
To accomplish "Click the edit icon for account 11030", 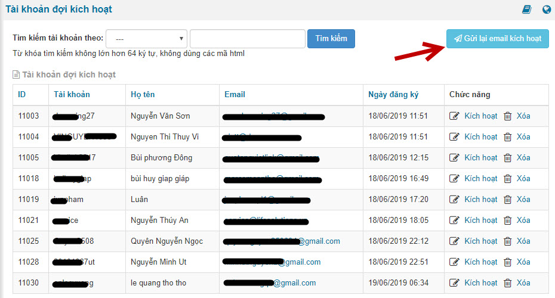I will pyautogui.click(x=454, y=283).
